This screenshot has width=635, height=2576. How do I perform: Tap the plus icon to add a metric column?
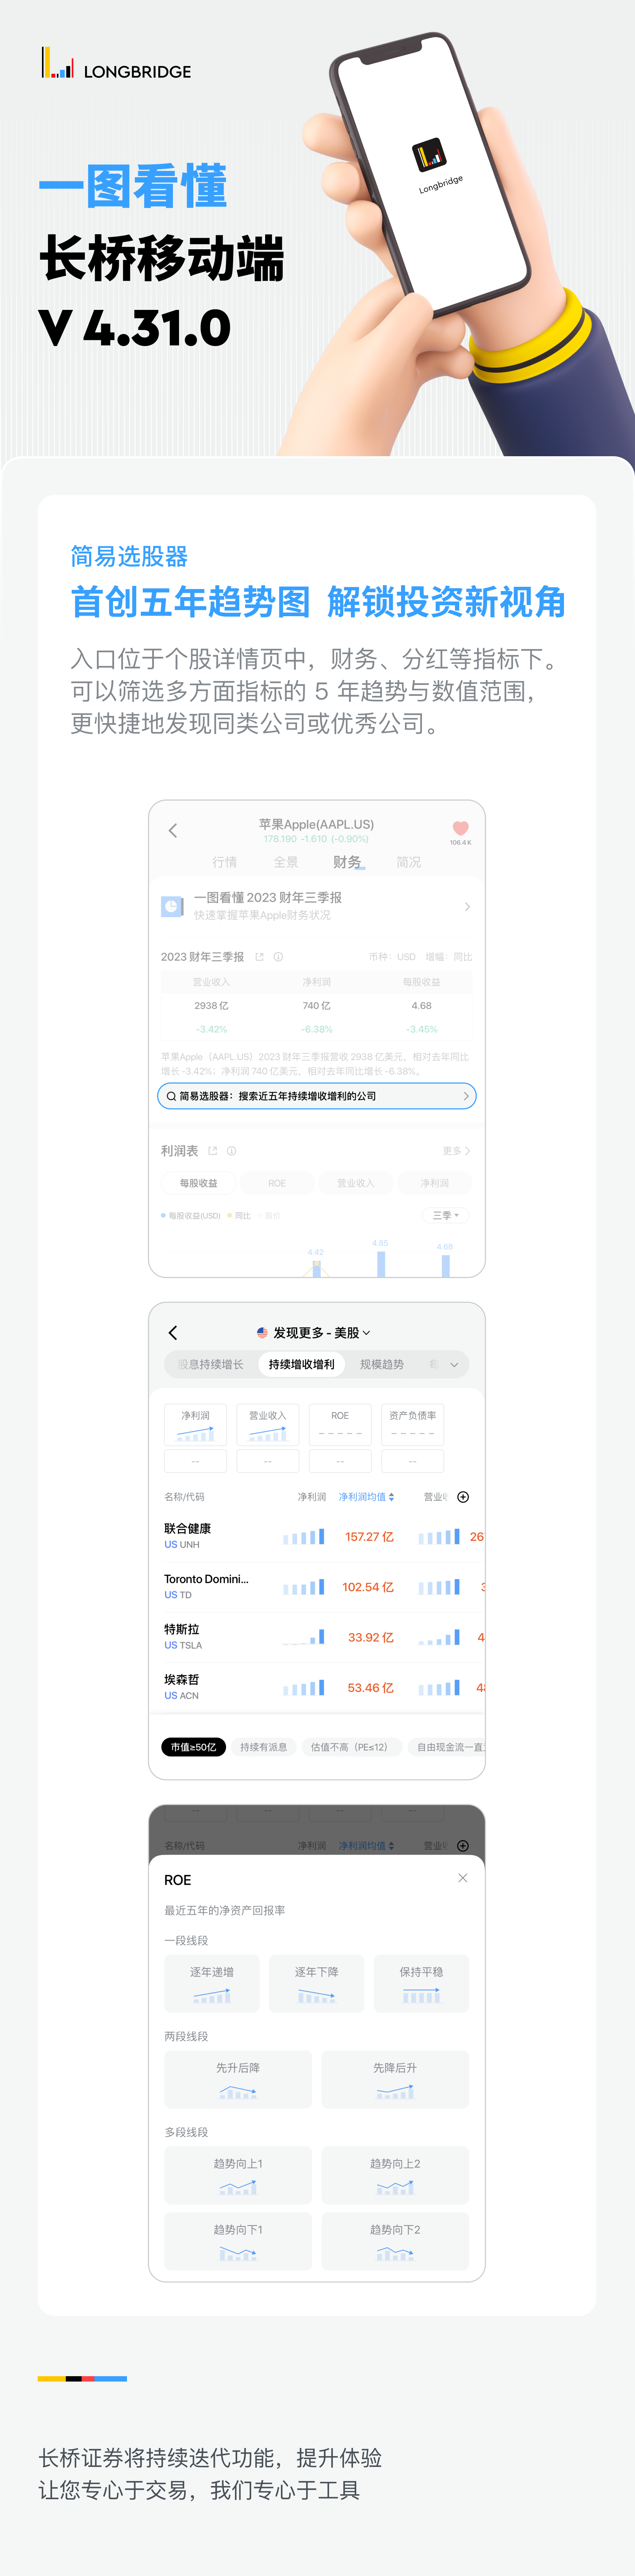pos(464,1497)
